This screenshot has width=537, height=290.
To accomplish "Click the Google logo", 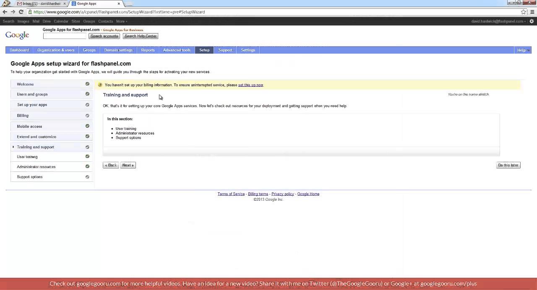I will (17, 35).
